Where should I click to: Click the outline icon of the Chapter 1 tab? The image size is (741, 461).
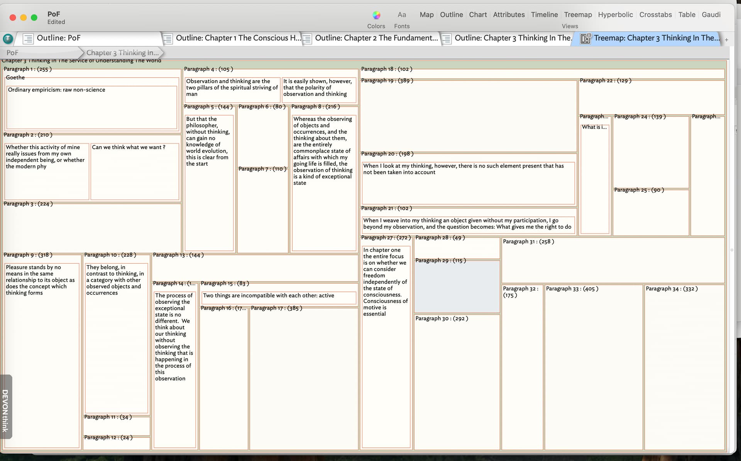(167, 39)
